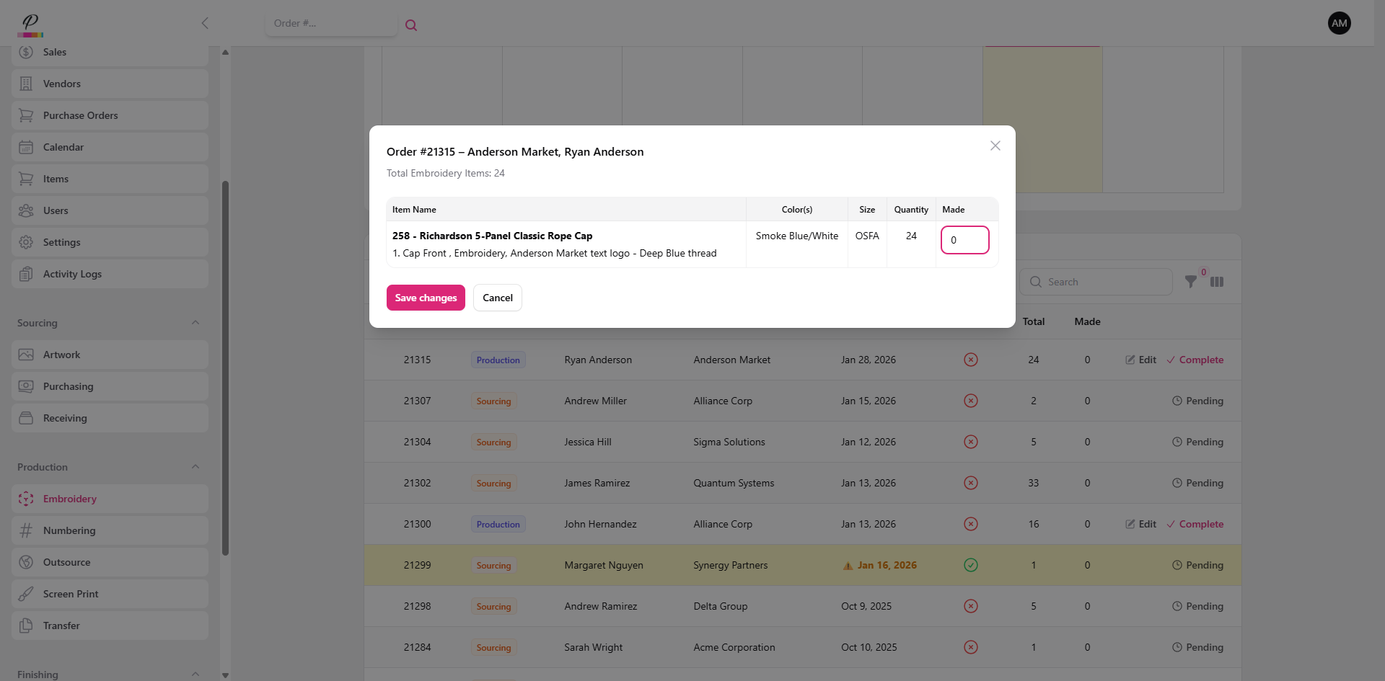Toggle green check status for order 21299
The image size is (1385, 681).
[x=971, y=565]
